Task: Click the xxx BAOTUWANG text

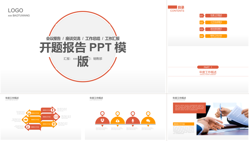Action: pos(19,15)
